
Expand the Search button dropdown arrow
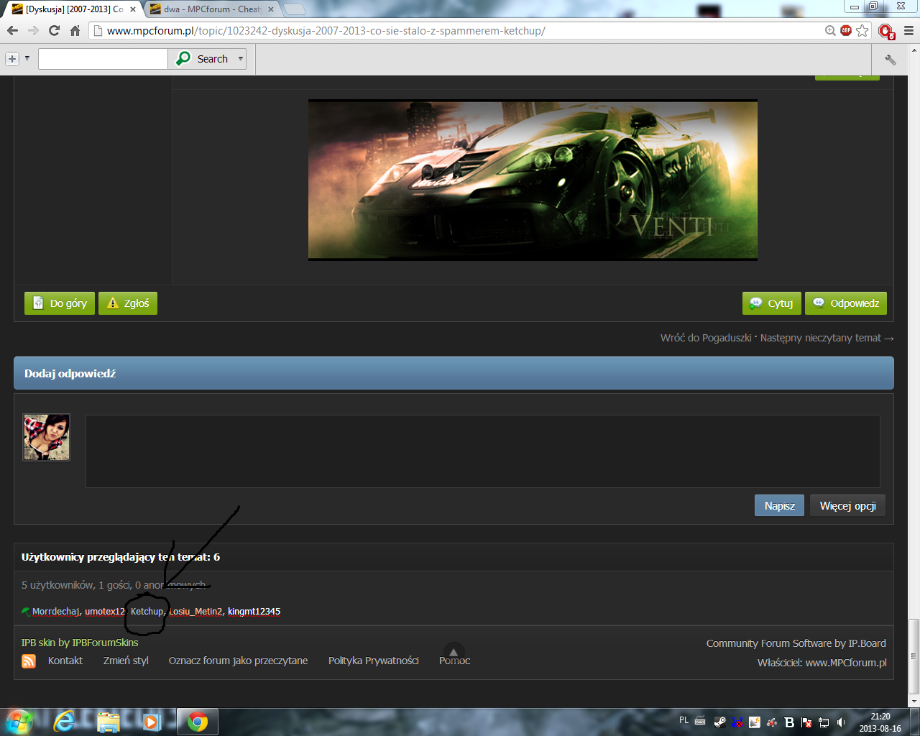coord(241,59)
